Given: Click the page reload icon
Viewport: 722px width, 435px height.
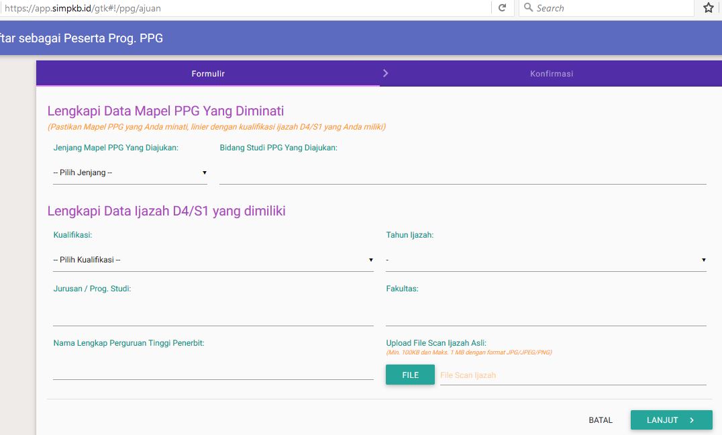Looking at the screenshot, I should click(503, 7).
